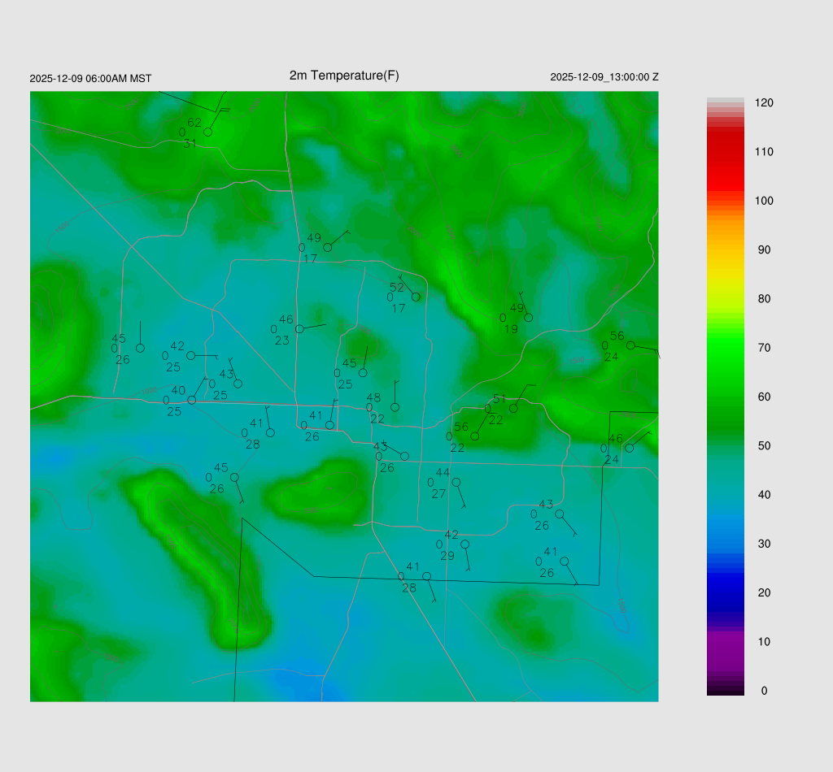
Task: Click the 120 label on the color scale
Action: (x=764, y=103)
